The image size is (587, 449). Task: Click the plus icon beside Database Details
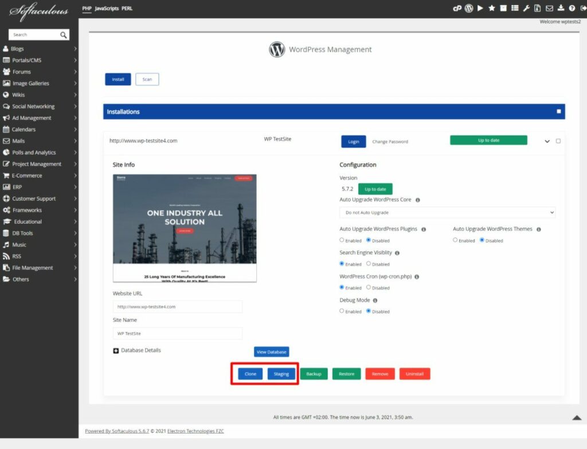tap(116, 350)
